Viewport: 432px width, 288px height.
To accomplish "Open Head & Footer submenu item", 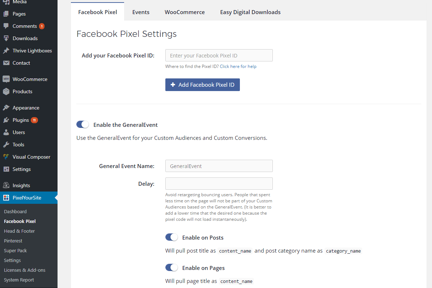I will tap(19, 231).
